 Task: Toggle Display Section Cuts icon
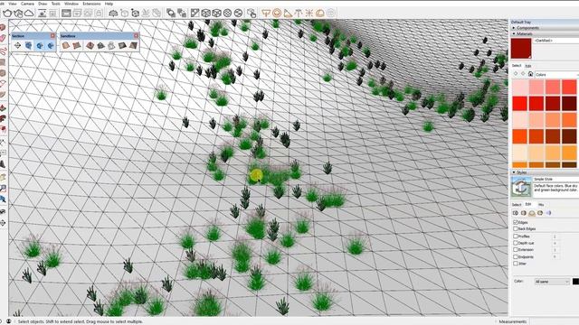40,45
